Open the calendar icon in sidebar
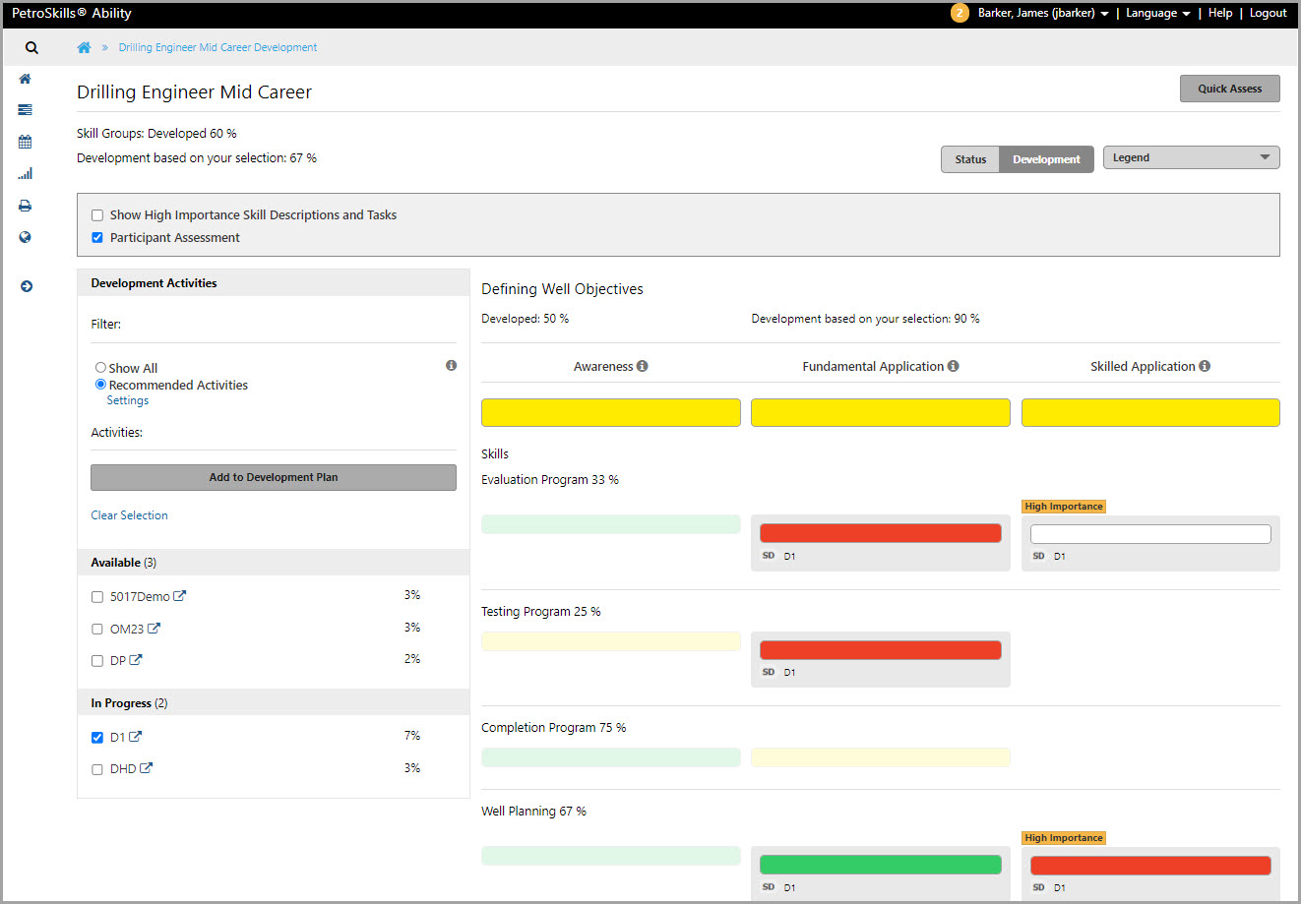The image size is (1301, 904). point(26,142)
